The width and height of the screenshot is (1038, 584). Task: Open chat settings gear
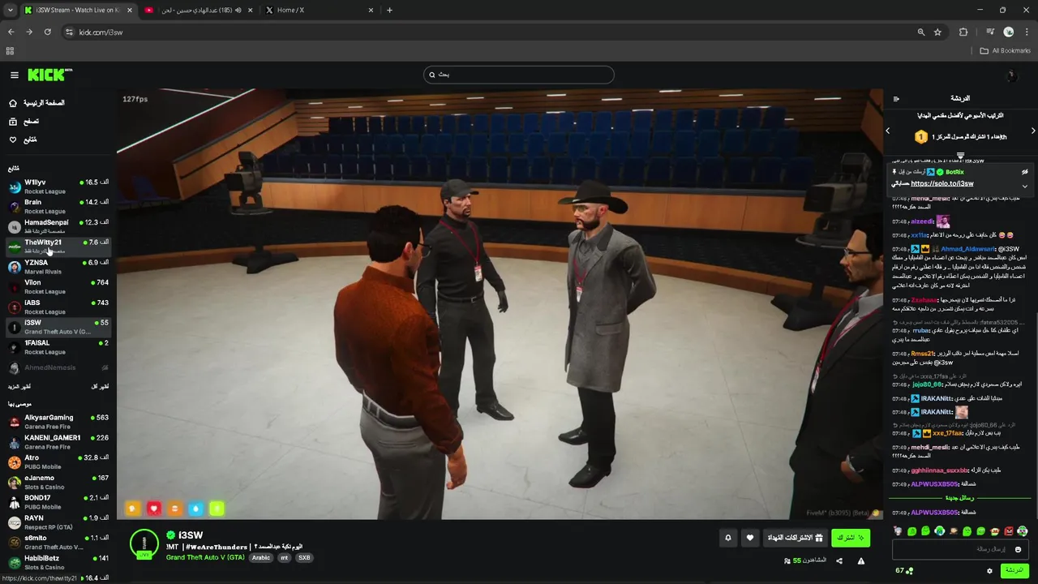(x=989, y=571)
